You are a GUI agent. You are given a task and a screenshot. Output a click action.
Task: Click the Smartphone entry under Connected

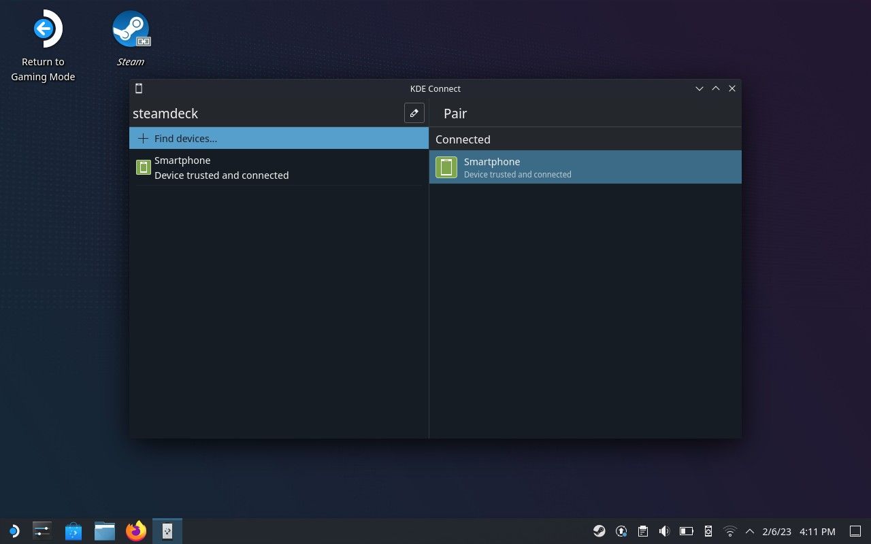point(585,167)
